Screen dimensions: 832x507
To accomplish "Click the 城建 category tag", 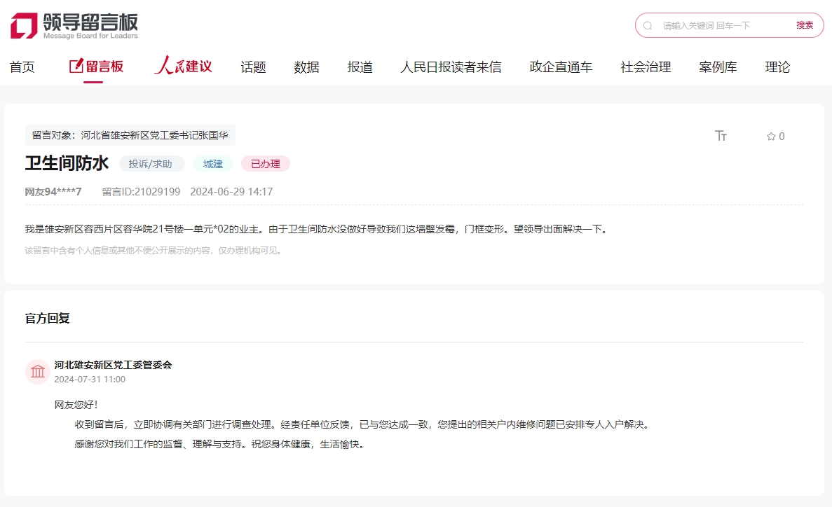I will (212, 164).
